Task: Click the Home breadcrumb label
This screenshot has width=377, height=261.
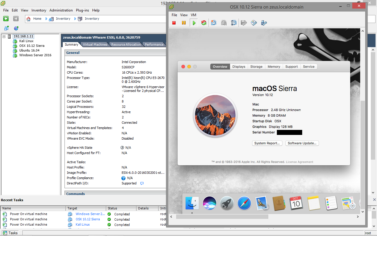Action: 37,19
